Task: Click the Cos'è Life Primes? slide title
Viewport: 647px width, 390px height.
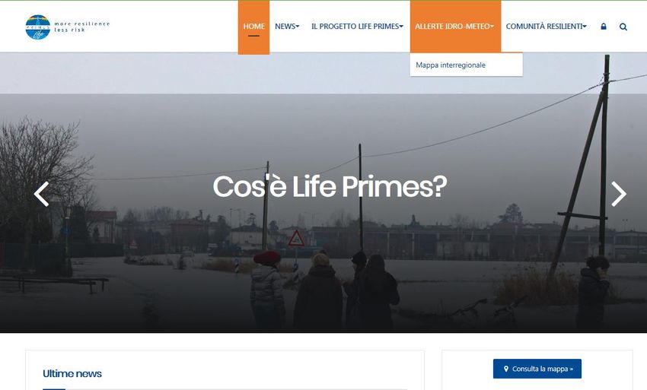Action: (330, 186)
